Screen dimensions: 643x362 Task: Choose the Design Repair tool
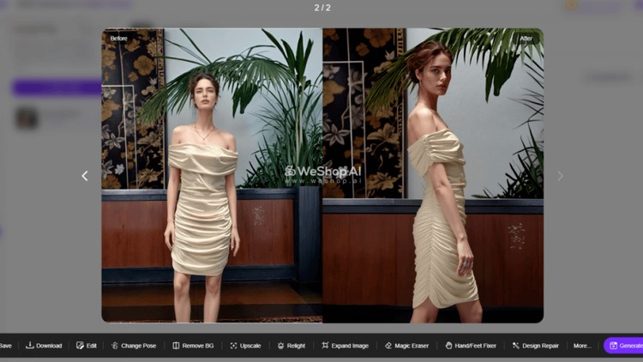[535, 346]
